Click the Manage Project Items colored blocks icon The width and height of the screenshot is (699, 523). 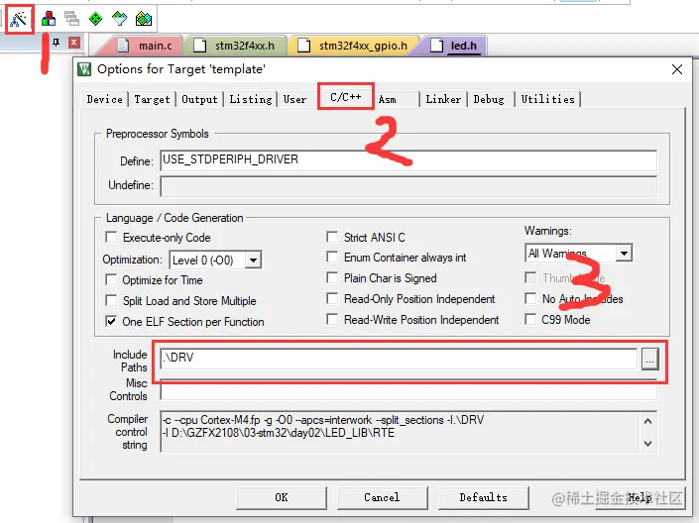49,19
